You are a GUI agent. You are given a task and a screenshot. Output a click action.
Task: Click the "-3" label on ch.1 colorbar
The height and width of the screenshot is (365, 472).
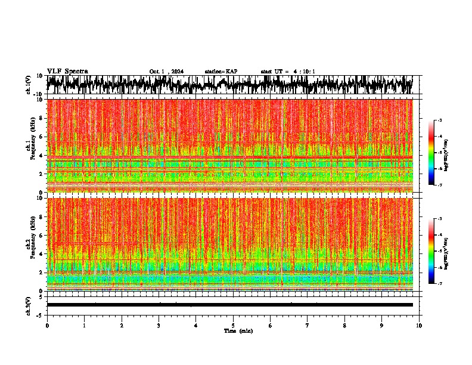tap(439, 120)
